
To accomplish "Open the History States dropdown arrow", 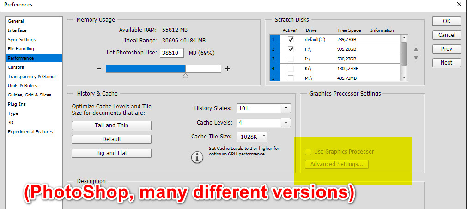I will pos(286,108).
